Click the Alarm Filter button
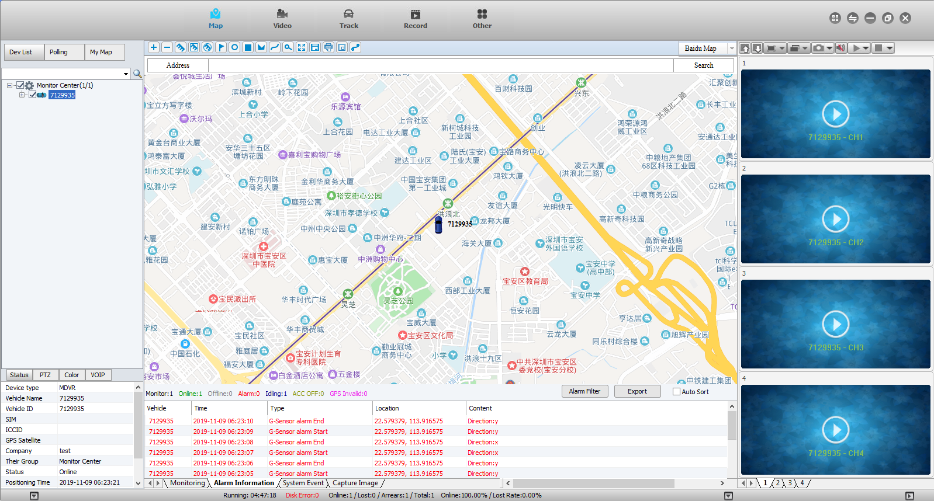Viewport: 934px width, 501px height. pos(584,391)
